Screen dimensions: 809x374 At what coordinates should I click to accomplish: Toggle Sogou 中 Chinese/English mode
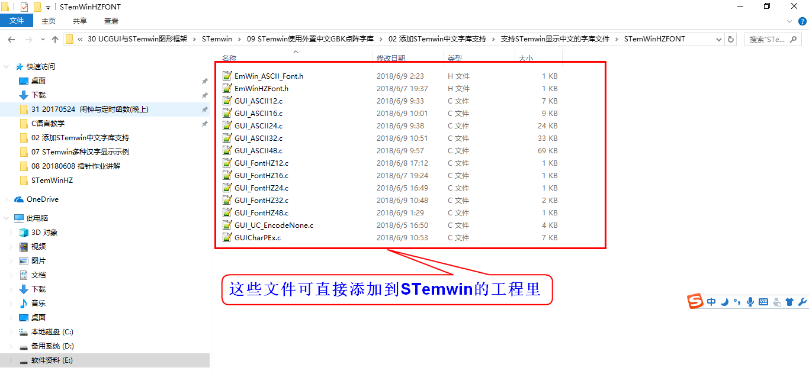(x=711, y=302)
